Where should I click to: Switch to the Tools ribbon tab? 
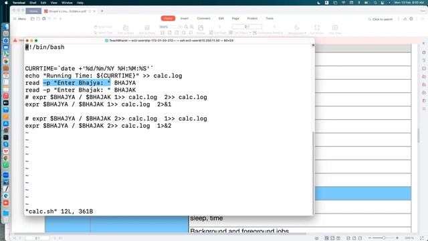[270, 18]
